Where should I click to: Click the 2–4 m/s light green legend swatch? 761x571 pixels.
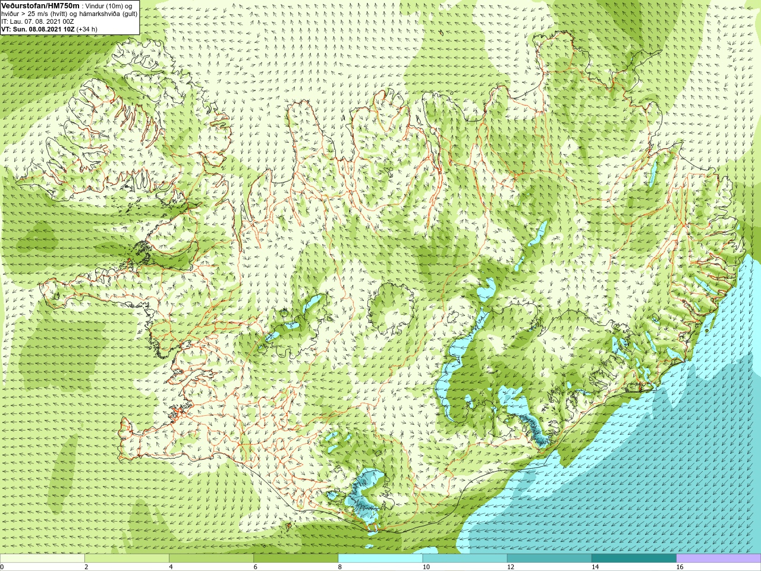pos(127,559)
